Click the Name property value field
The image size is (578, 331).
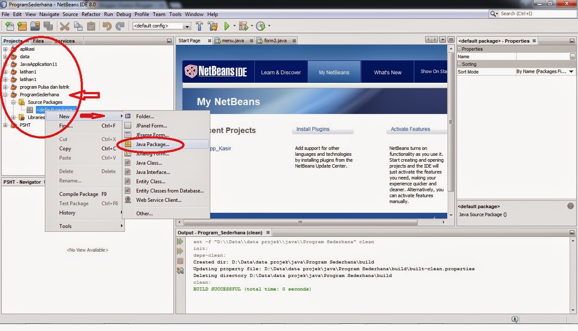[x=542, y=57]
